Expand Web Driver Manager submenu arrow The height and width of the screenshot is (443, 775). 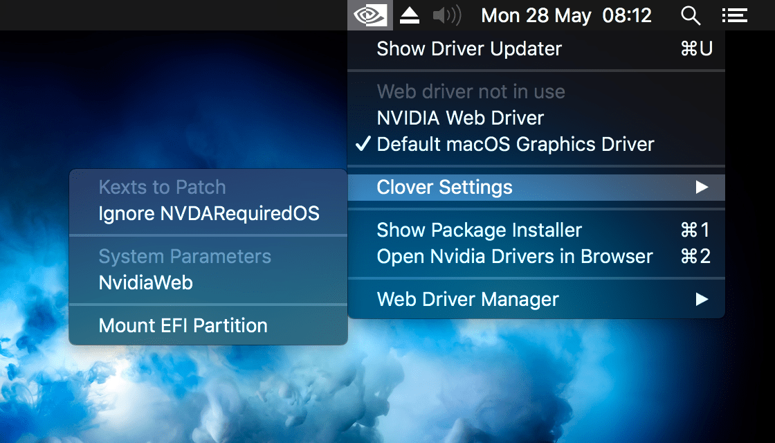702,299
